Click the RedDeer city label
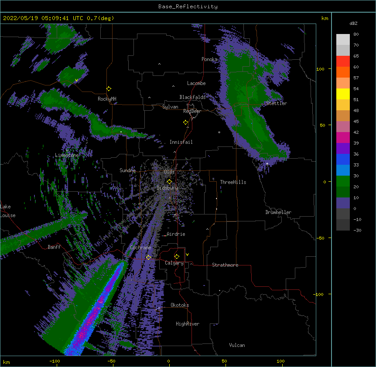The width and height of the screenshot is (376, 367). [192, 111]
